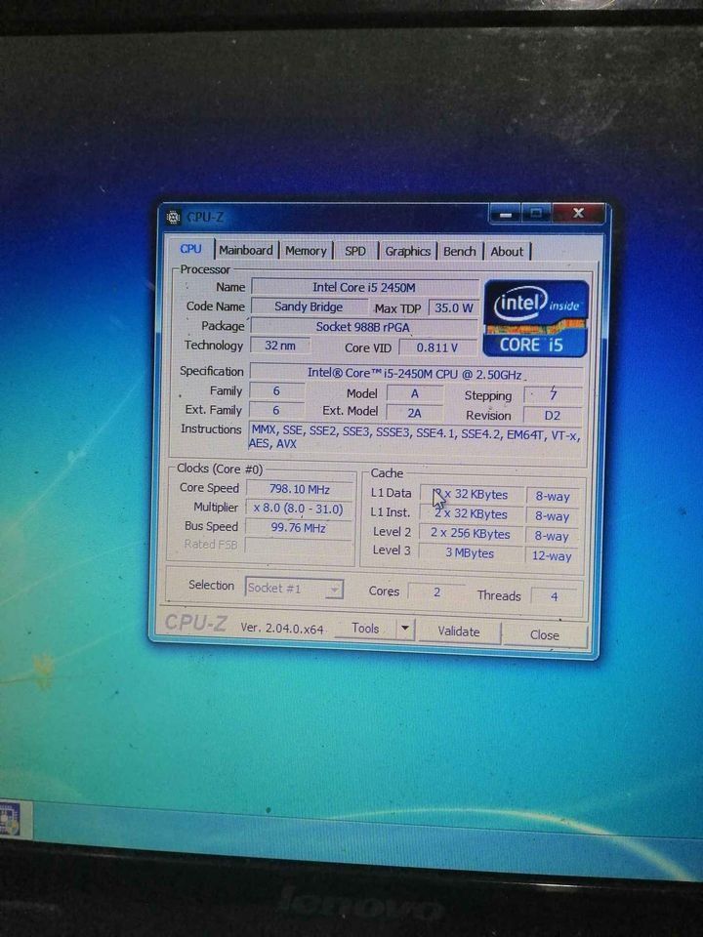Click the Validate button

459,631
